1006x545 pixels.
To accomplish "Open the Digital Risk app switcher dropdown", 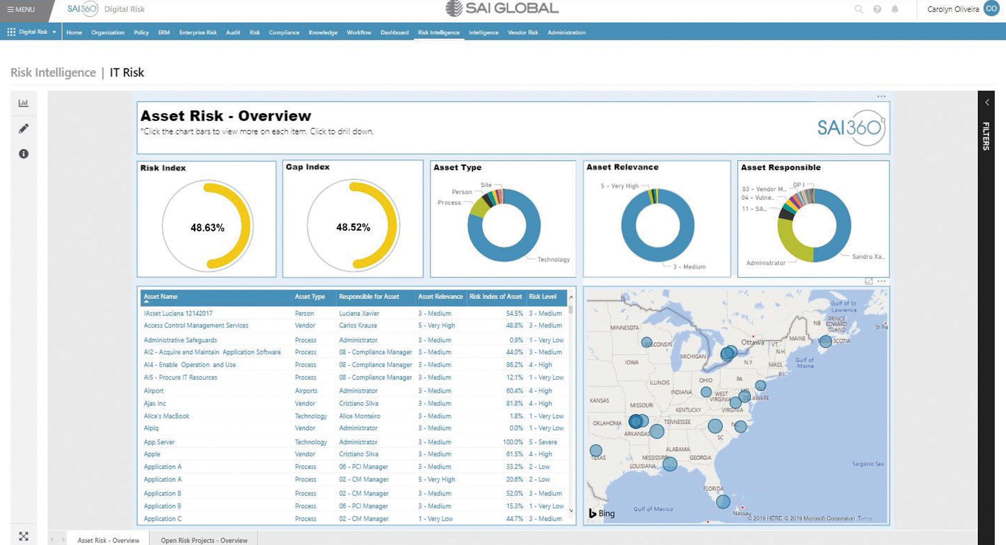I will 33,32.
